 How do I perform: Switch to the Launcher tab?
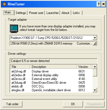53,13
